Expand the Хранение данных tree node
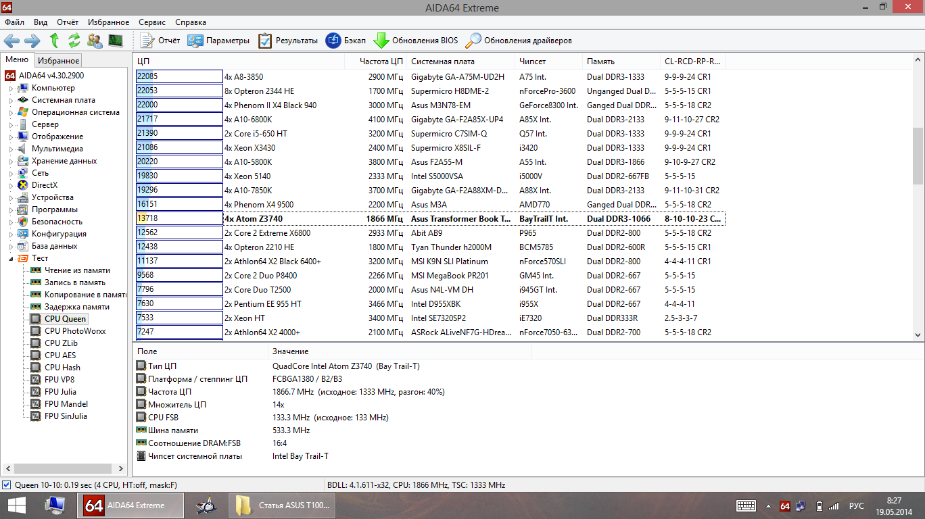925x519 pixels. click(11, 161)
